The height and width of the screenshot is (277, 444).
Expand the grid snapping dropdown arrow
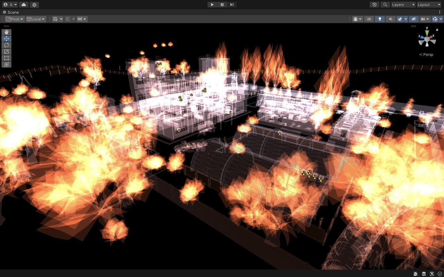(73, 19)
